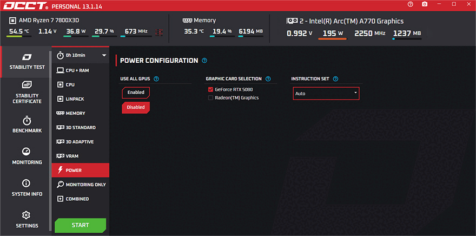Click the memory temperature 35.3 °C reading

click(195, 31)
